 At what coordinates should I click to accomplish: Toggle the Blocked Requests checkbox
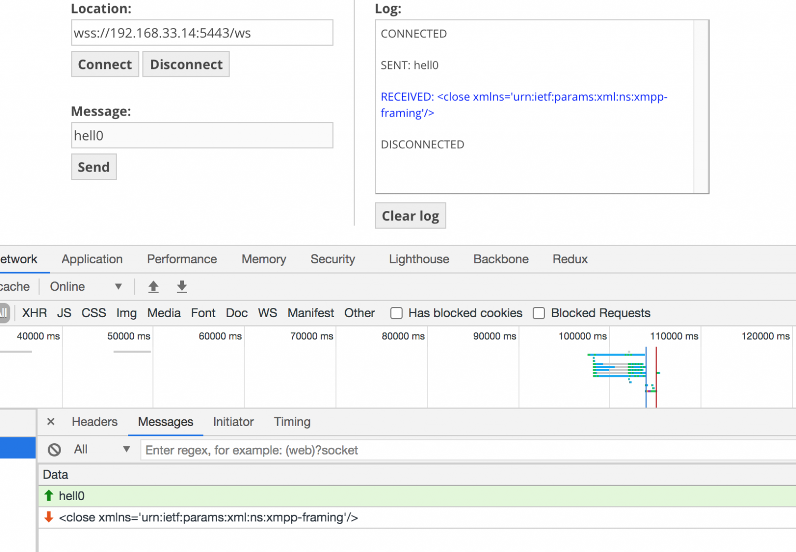tap(539, 313)
